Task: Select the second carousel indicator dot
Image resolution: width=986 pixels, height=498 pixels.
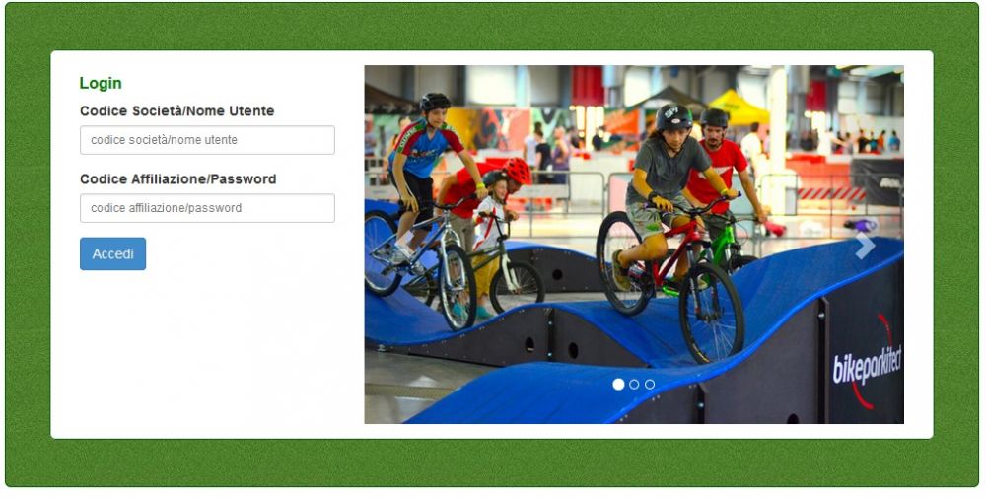Action: tap(634, 385)
